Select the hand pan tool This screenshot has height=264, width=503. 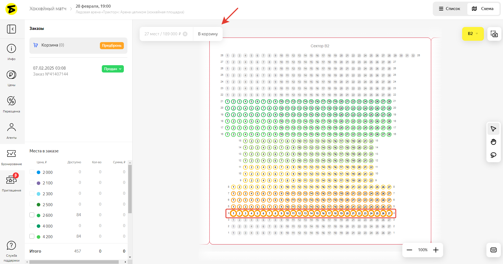tap(493, 142)
